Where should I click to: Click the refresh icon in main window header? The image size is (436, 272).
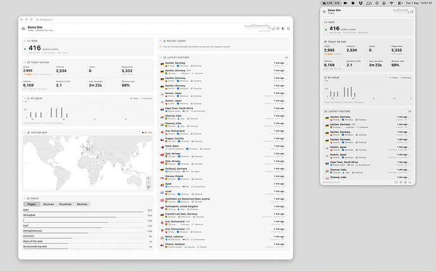tap(274, 28)
